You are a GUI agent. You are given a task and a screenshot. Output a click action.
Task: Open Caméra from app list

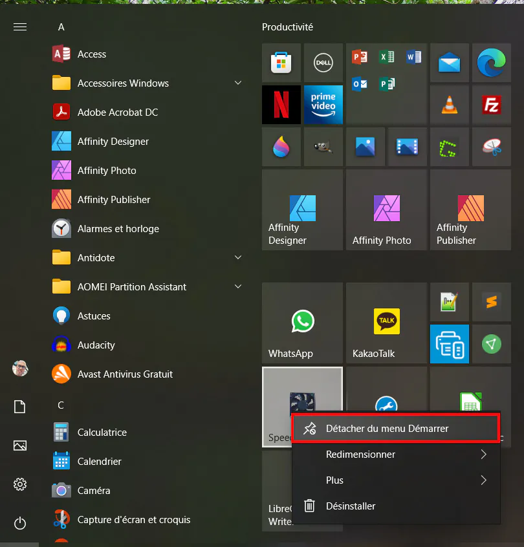click(x=147, y=491)
